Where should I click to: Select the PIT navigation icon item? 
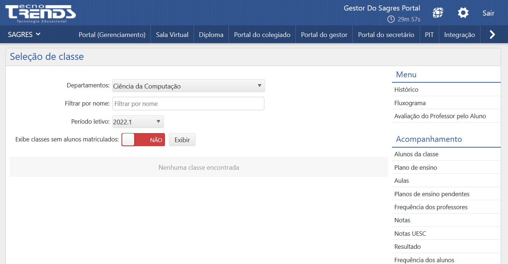click(429, 34)
